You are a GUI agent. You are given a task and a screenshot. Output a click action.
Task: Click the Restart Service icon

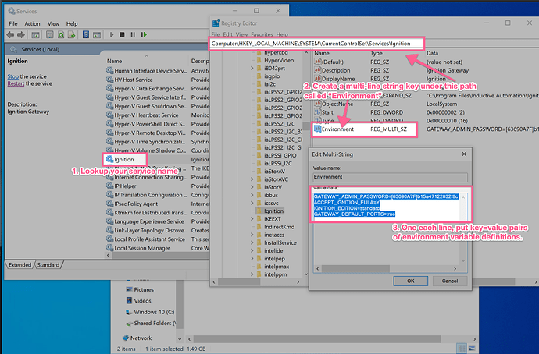click(144, 34)
